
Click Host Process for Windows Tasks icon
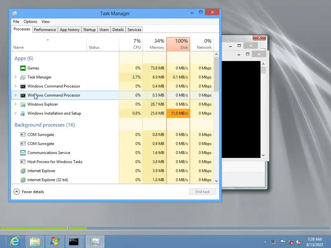[x=23, y=162]
